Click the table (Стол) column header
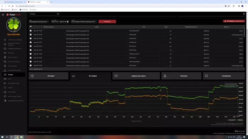The width and height of the screenshot is (248, 139). pos(143,27)
